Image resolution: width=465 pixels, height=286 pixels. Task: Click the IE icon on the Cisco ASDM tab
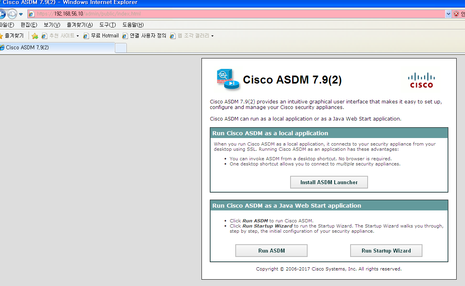click(2, 47)
